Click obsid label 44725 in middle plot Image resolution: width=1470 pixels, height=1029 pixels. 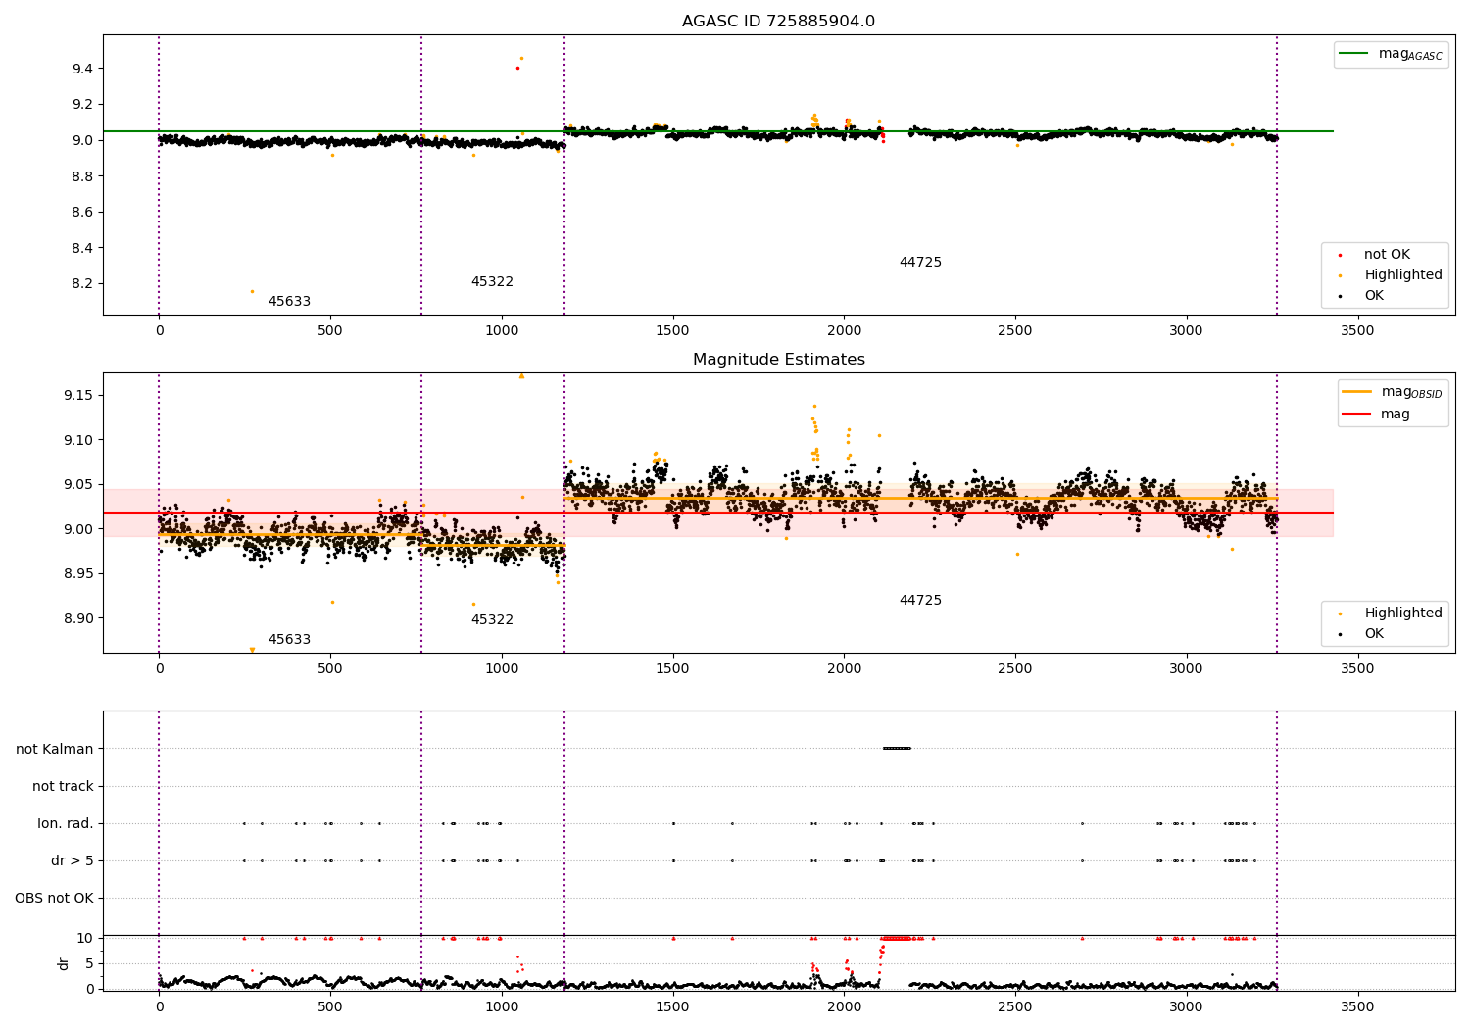920,600
